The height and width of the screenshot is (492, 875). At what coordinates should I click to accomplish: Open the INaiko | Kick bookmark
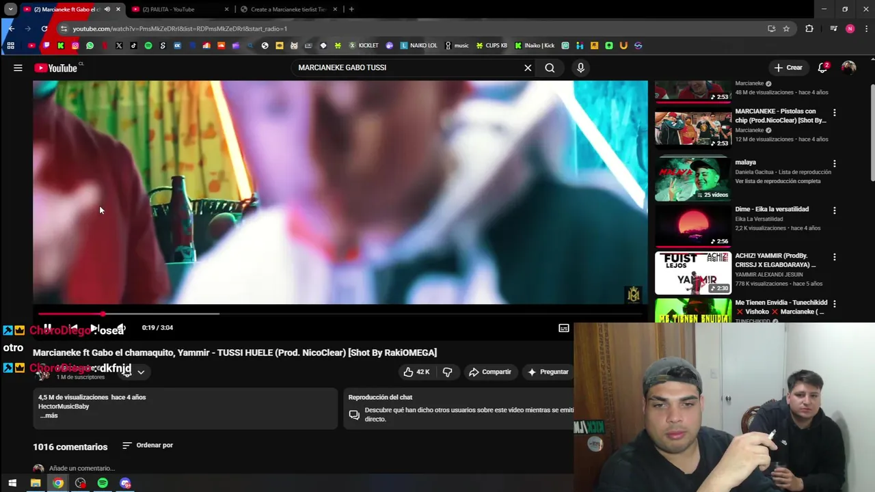pos(535,46)
